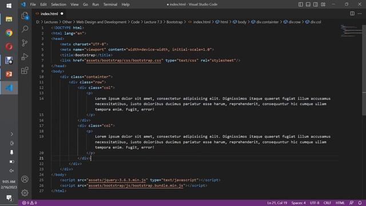Open Google Chrome from taskbar
The height and width of the screenshot is (206, 366).
9,33
